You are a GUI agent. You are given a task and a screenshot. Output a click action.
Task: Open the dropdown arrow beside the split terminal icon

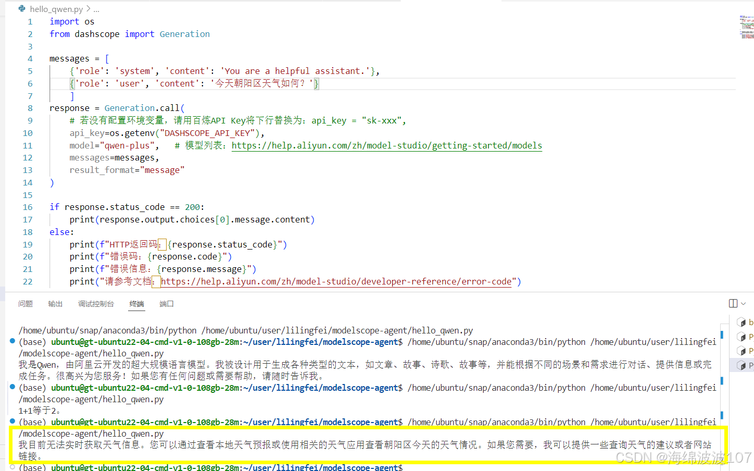coord(744,304)
